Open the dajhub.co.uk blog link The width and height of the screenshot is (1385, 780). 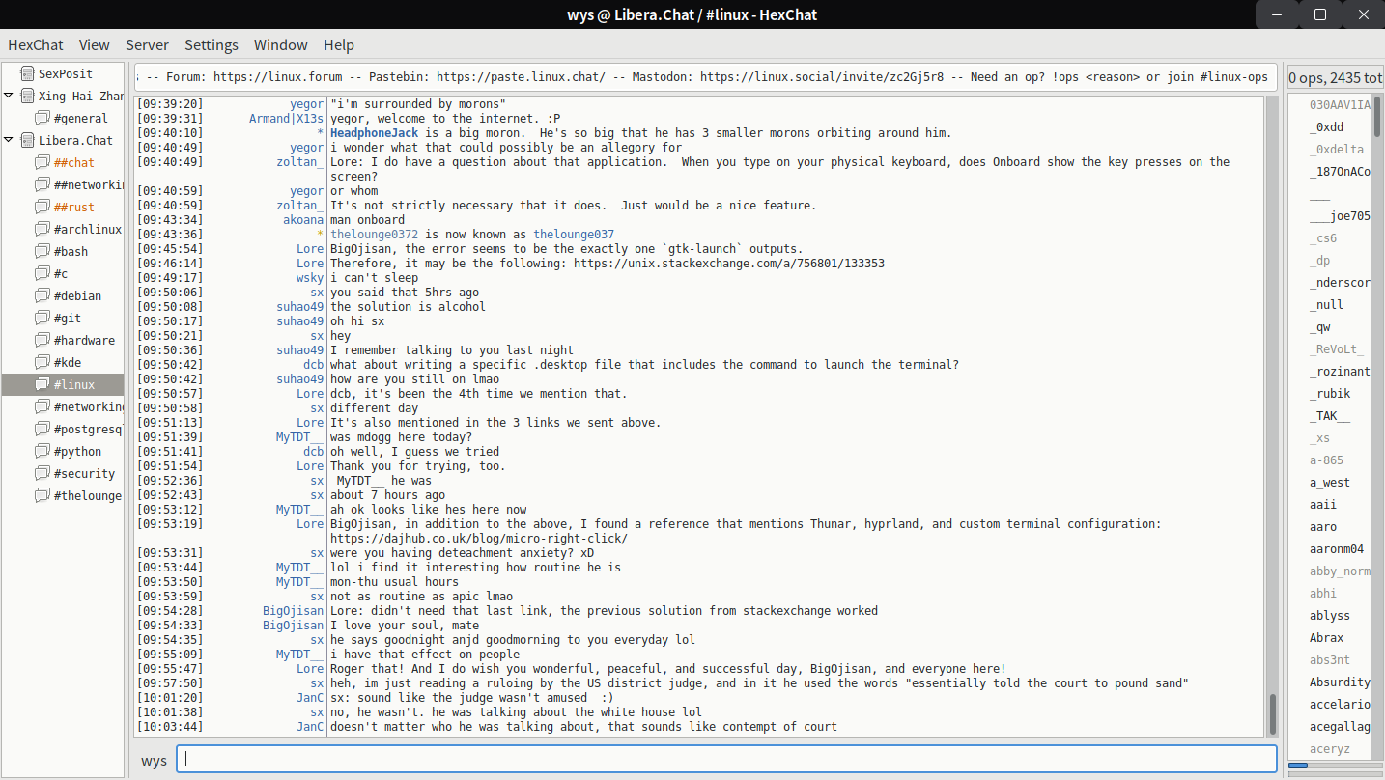[x=478, y=539]
